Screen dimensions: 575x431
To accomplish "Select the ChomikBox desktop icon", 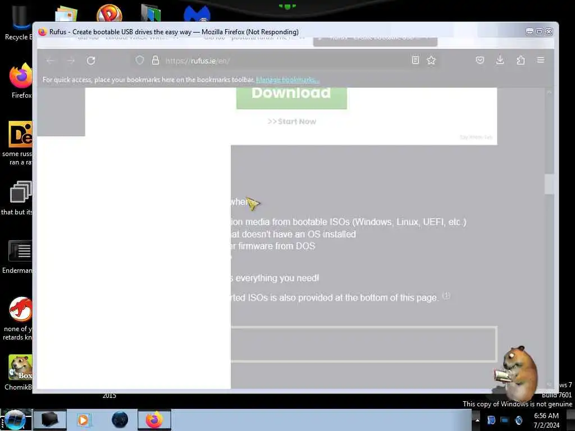I will 19,372.
